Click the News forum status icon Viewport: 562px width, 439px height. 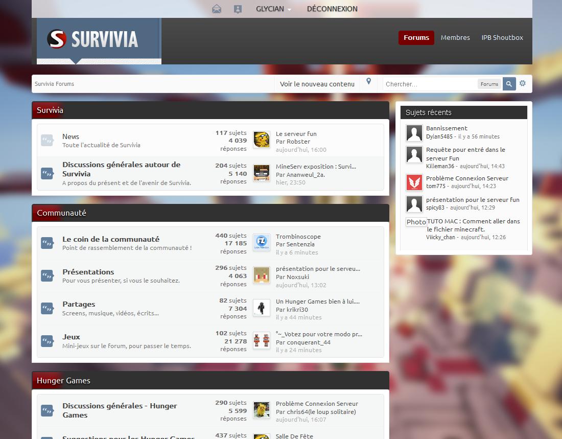pyautogui.click(x=47, y=140)
